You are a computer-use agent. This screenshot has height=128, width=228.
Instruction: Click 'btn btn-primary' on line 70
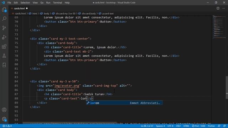tap(83, 22)
